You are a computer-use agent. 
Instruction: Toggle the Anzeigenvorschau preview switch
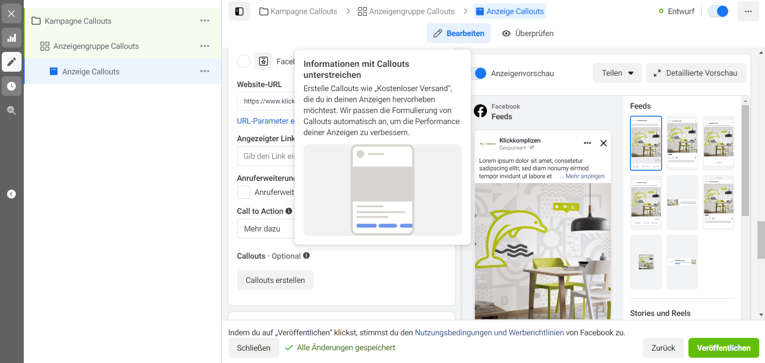479,73
